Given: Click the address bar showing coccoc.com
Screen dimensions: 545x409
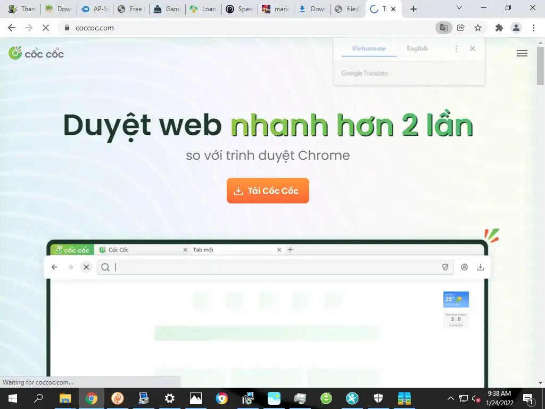Looking at the screenshot, I should (243, 28).
